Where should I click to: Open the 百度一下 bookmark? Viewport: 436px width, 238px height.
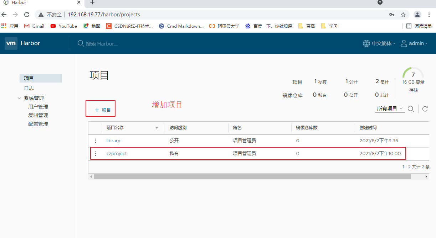[268, 26]
